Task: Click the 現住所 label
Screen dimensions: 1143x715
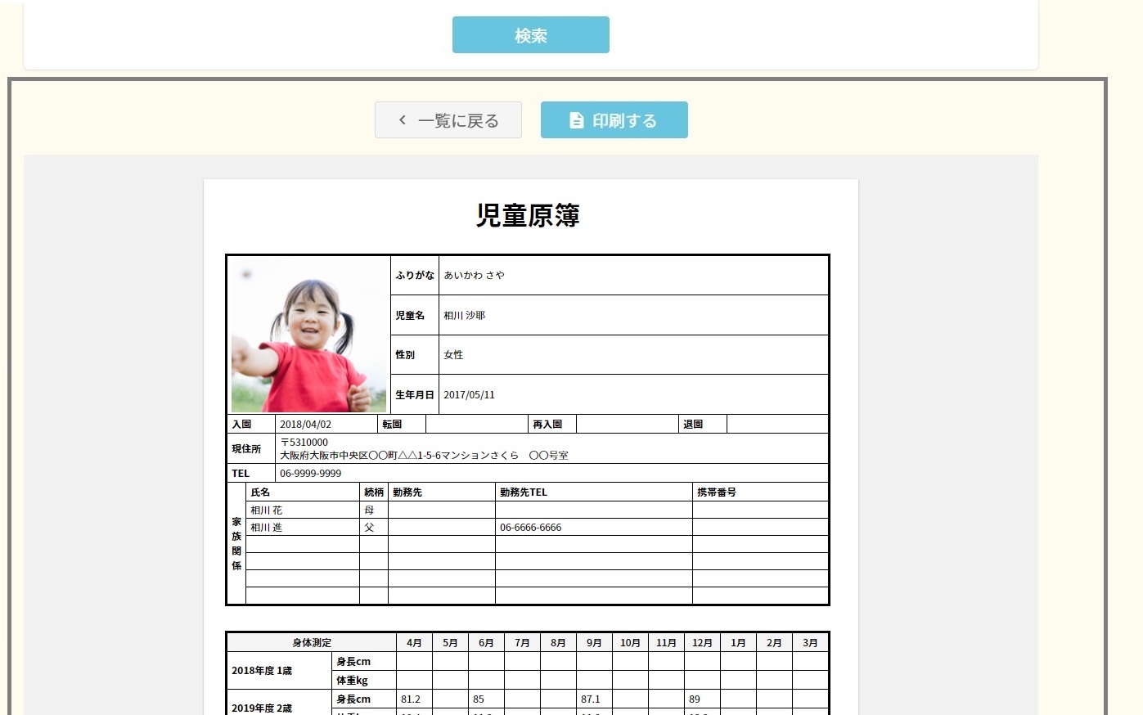Action: [x=246, y=448]
